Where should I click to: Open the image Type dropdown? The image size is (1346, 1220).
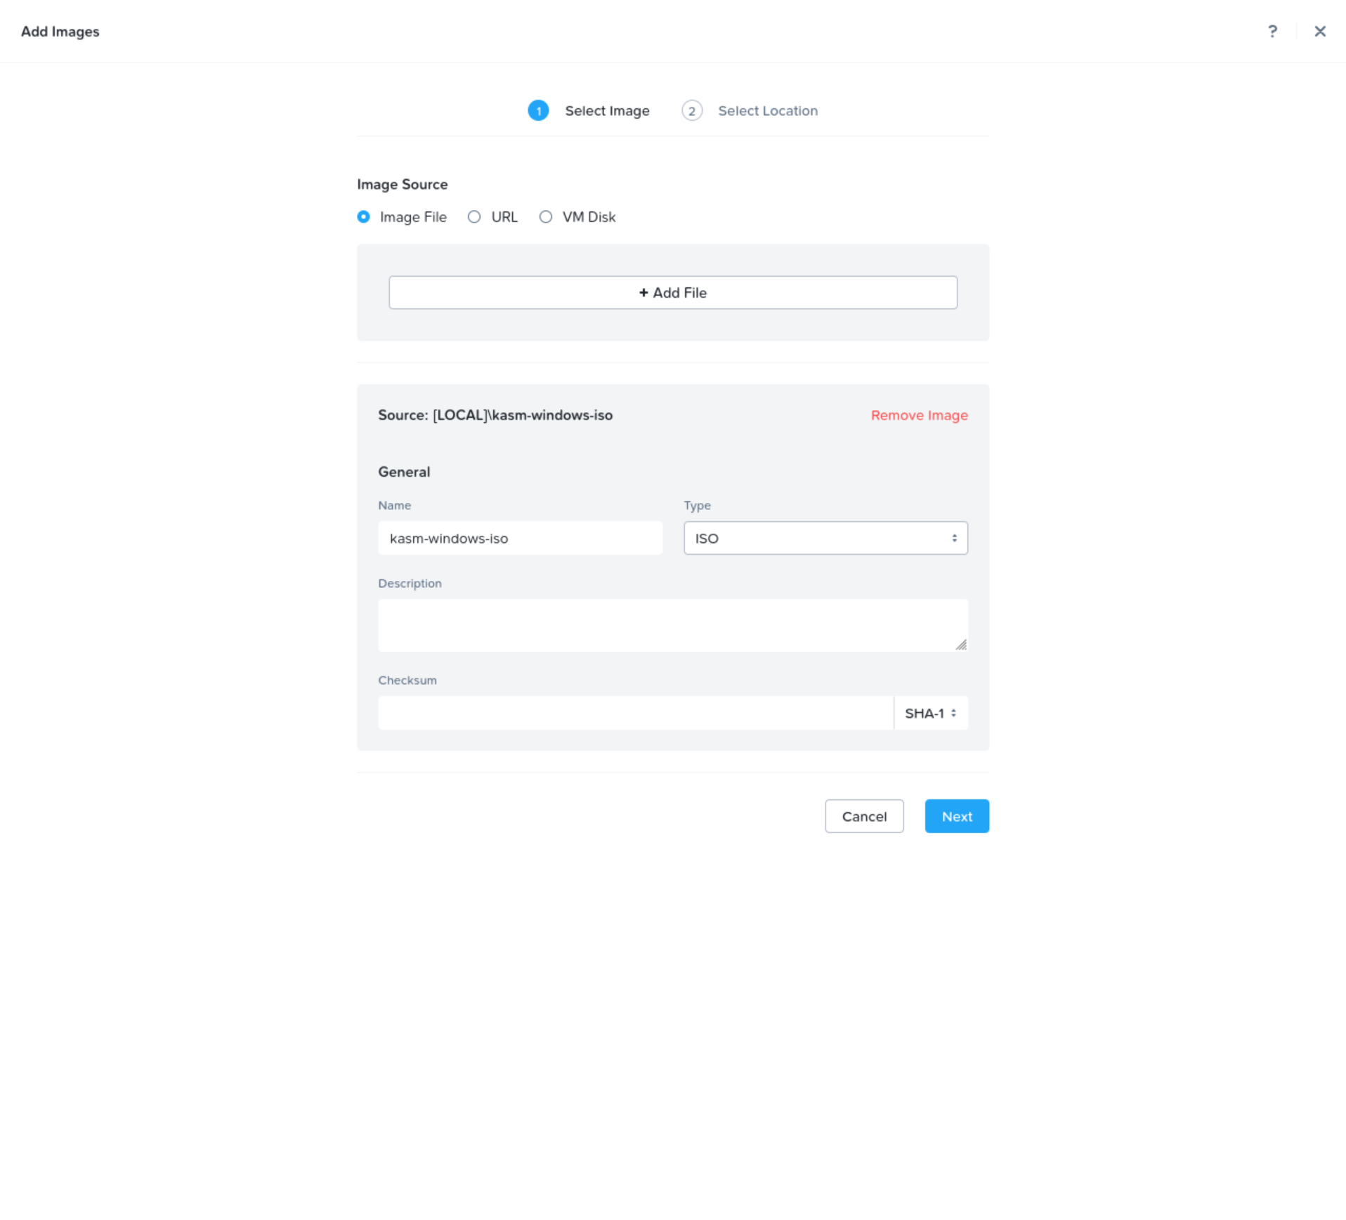tap(825, 538)
